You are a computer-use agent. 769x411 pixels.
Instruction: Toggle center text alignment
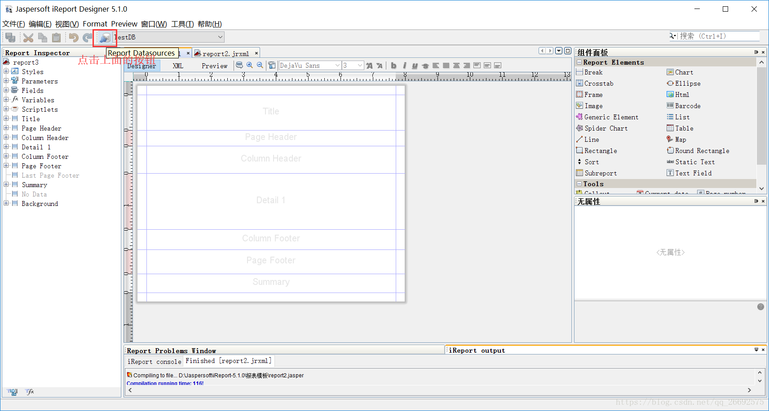coord(456,66)
